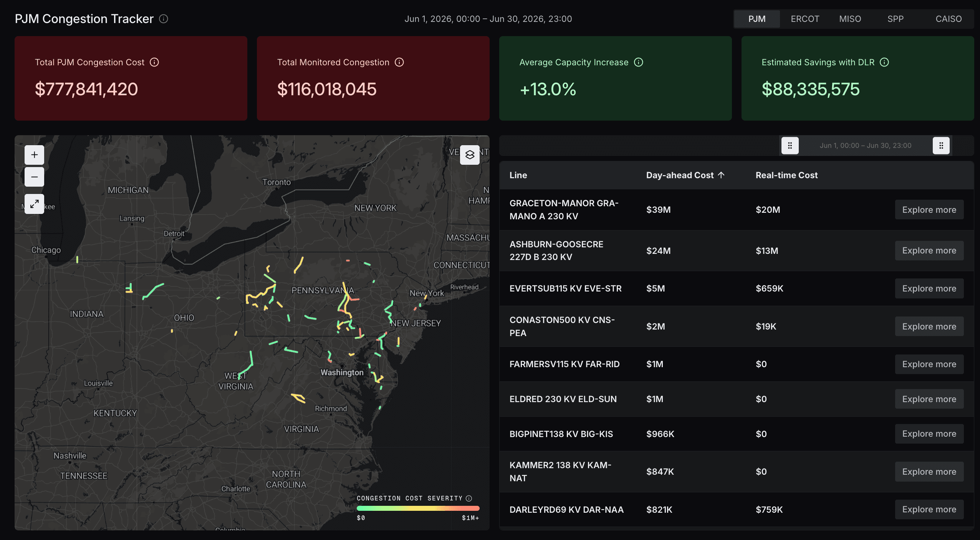Open map layers selector

(x=470, y=155)
